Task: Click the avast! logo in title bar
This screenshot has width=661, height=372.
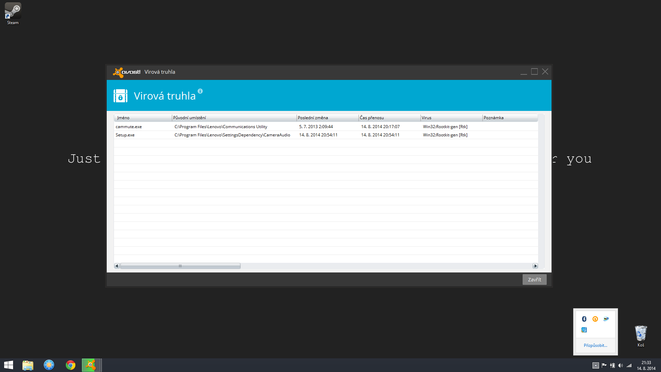Action: 127,72
